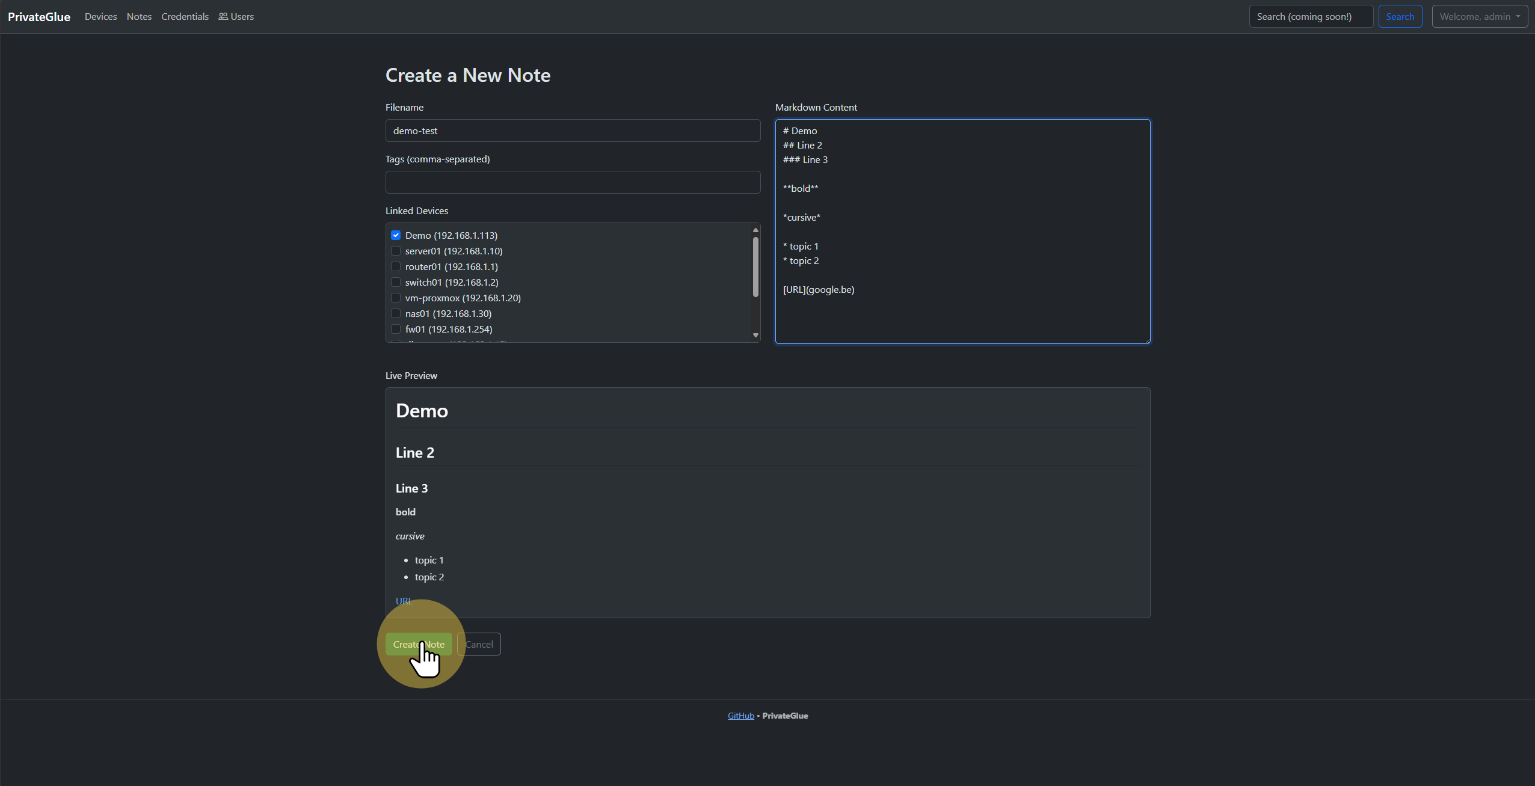Image resolution: width=1535 pixels, height=786 pixels.
Task: Open the Notes menu item
Action: 139,17
